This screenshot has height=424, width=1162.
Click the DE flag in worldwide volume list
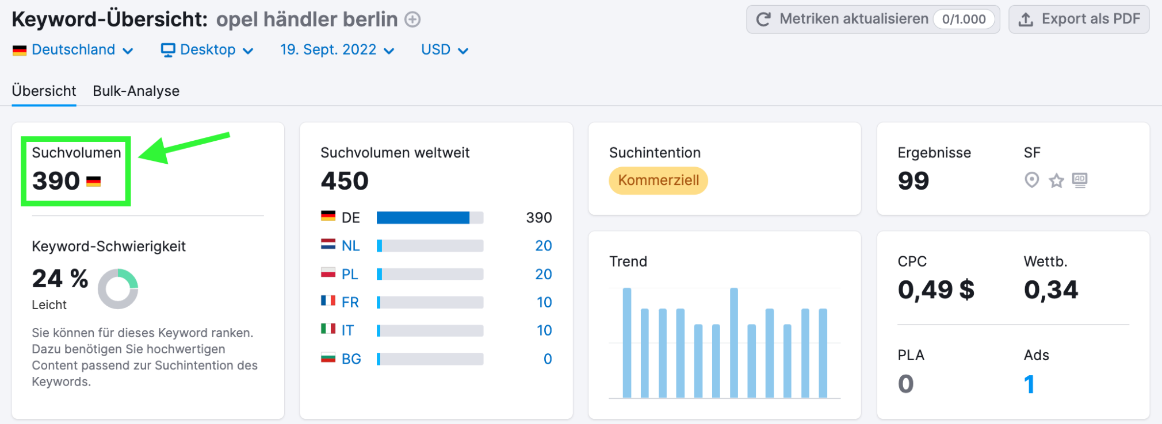pos(328,216)
